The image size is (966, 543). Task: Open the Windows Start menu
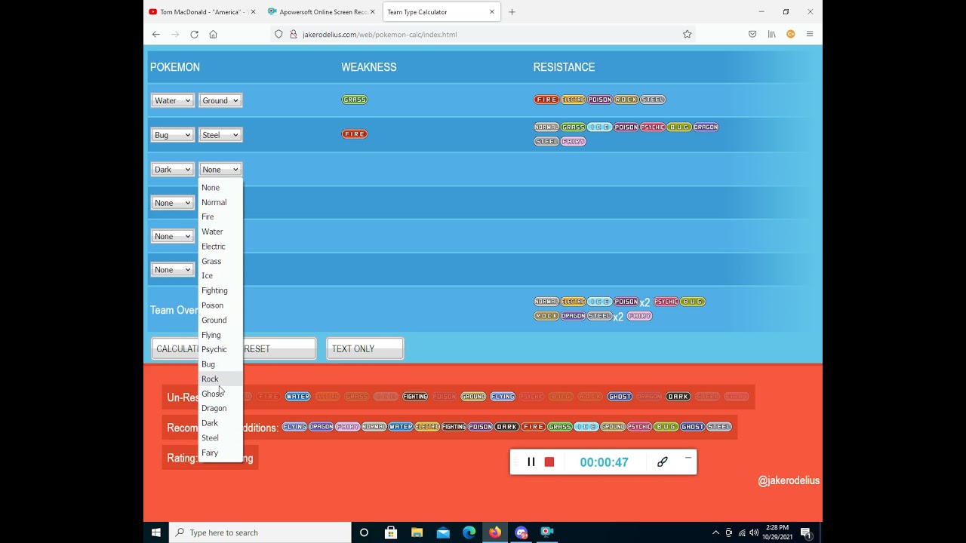[156, 532]
